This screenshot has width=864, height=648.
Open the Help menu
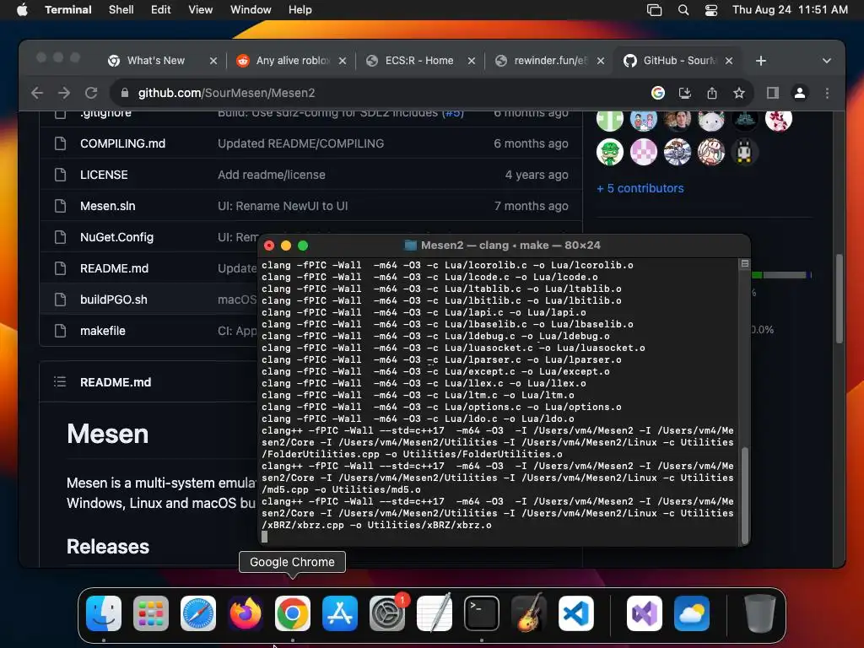click(300, 10)
